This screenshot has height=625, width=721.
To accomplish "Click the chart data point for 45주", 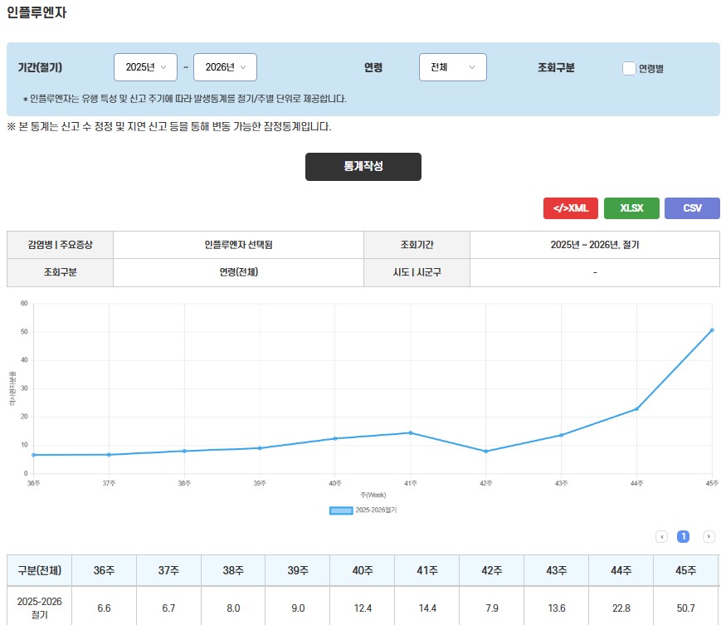I will tap(712, 330).
